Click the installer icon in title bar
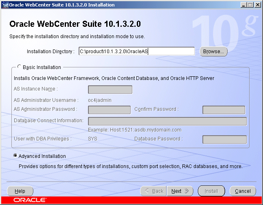Viewport: 263px width, 205px height. 5,5
